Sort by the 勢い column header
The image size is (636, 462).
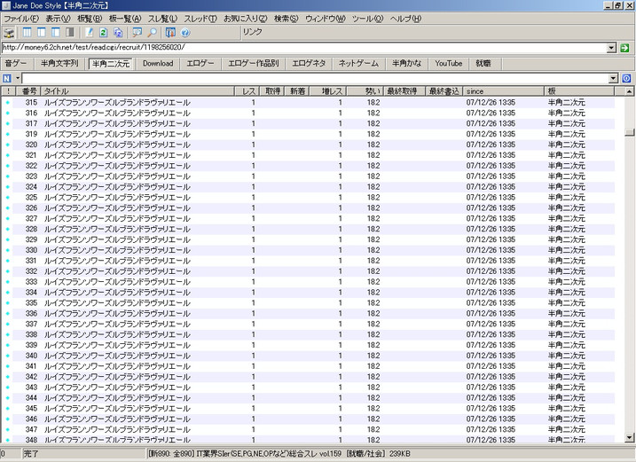pos(365,91)
